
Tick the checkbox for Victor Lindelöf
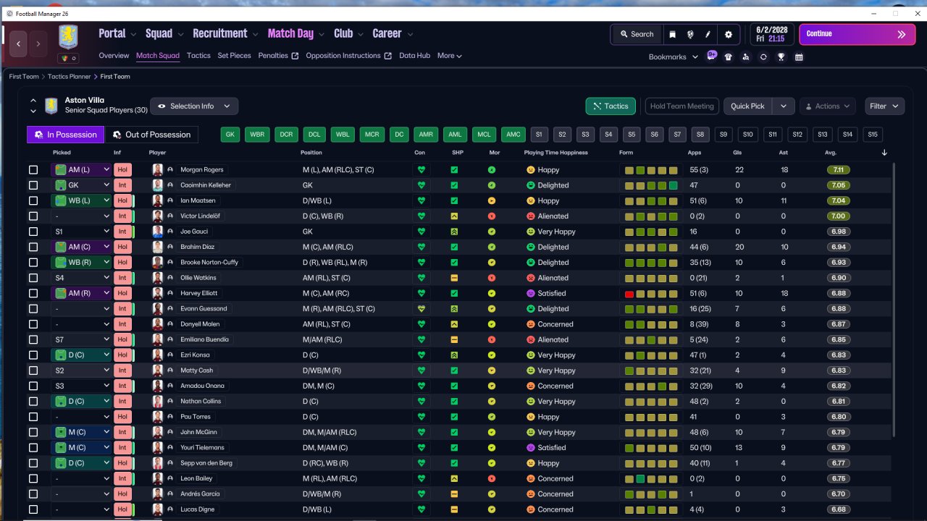click(x=33, y=216)
